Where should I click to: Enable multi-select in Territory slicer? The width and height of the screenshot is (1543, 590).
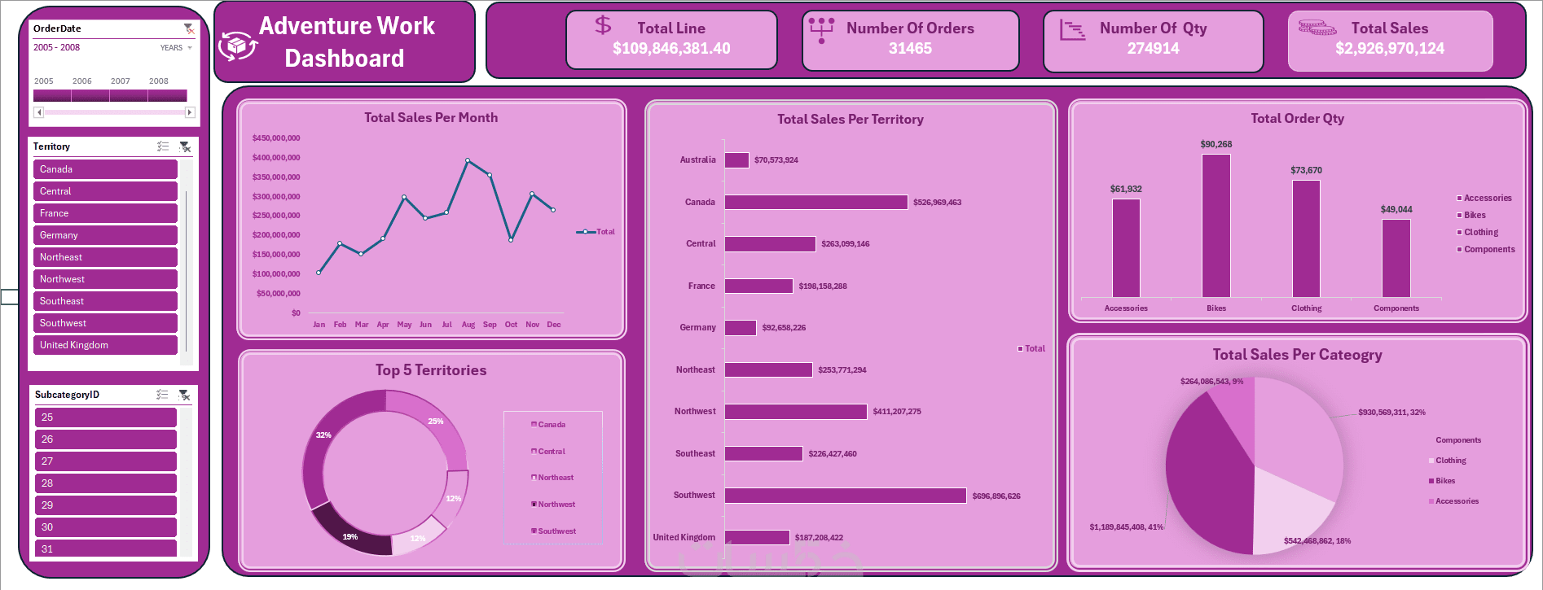163,146
